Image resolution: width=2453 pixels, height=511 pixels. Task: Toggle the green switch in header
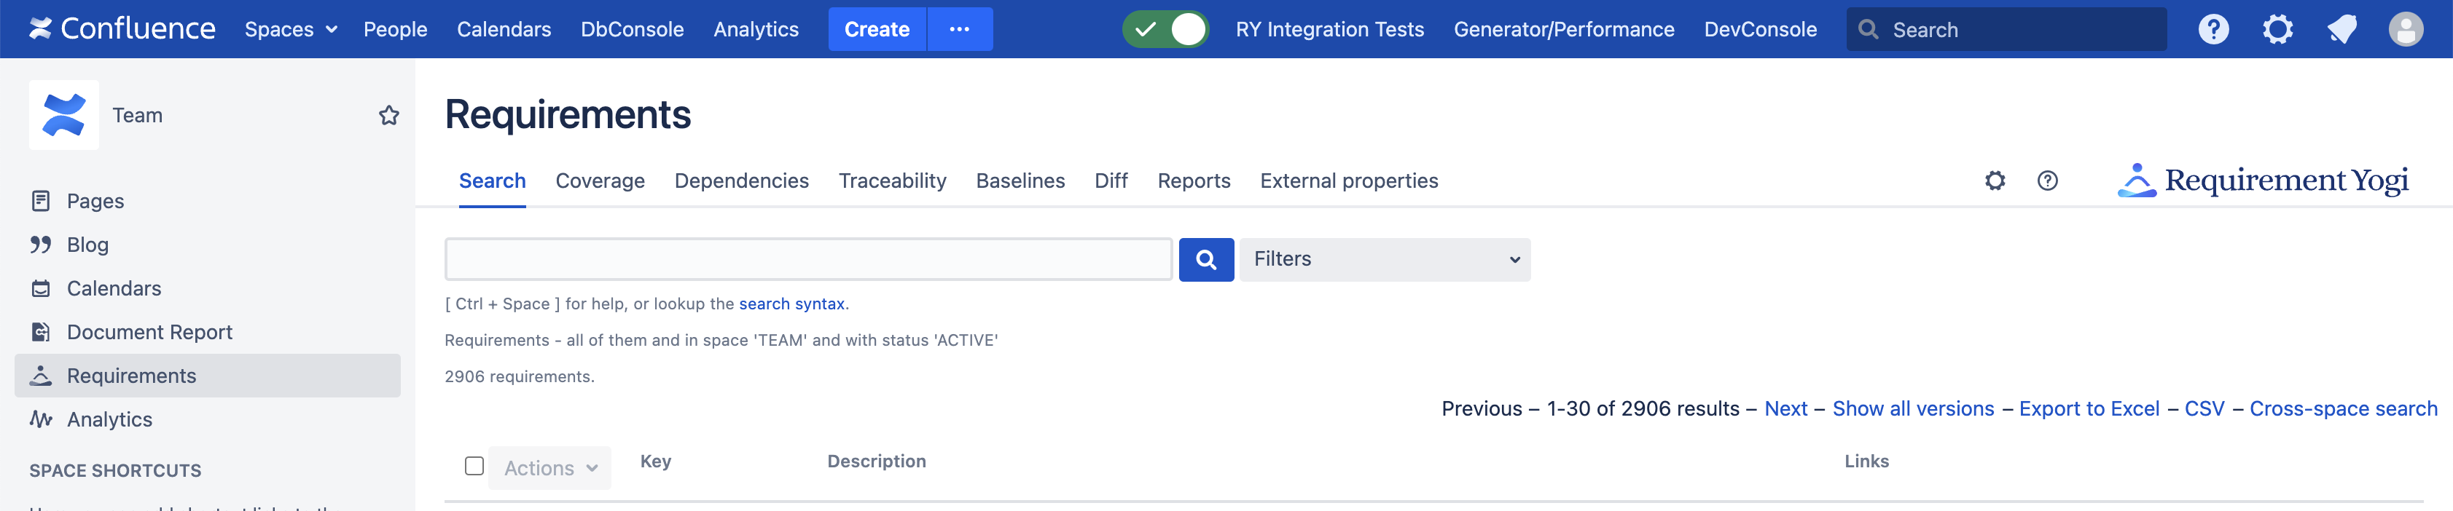(1165, 30)
